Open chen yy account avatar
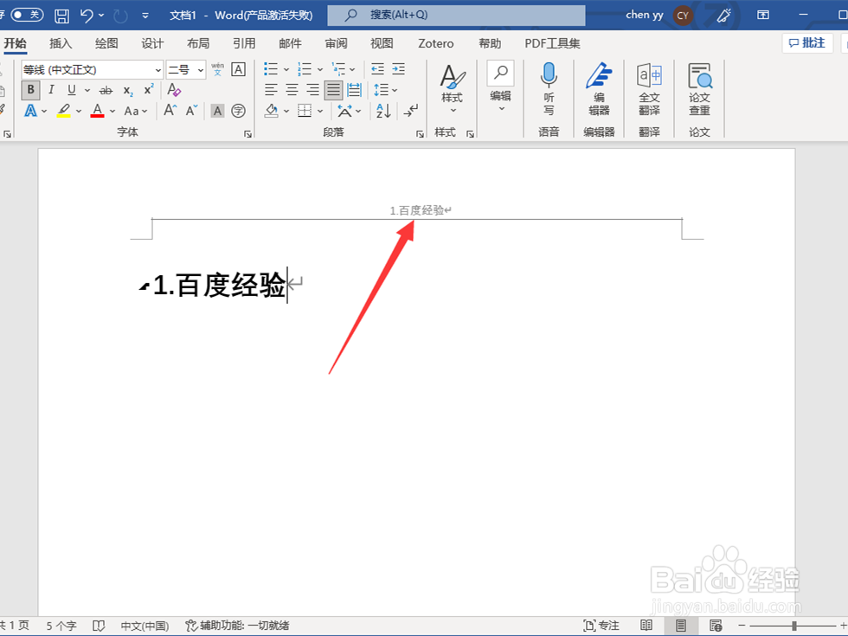This screenshot has width=848, height=636. 683,16
